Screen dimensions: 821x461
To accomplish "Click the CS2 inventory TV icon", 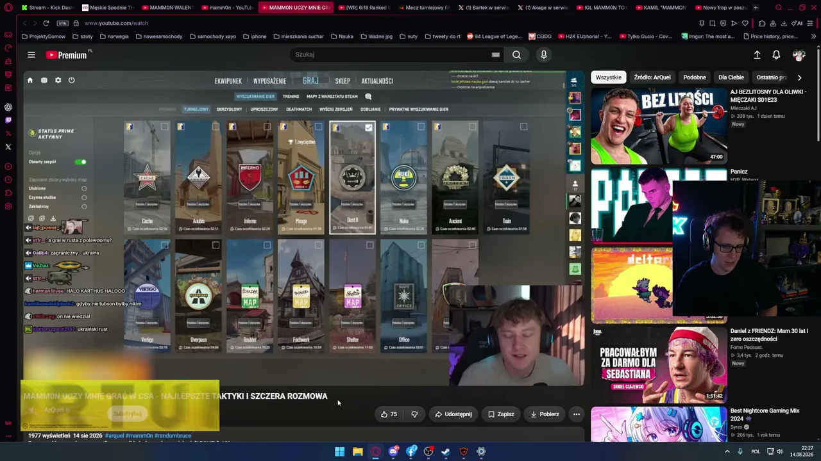I will tap(44, 81).
